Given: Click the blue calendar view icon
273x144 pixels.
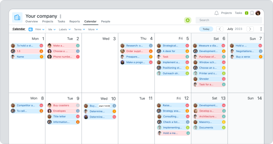Looking at the screenshot, I should coord(30,29).
